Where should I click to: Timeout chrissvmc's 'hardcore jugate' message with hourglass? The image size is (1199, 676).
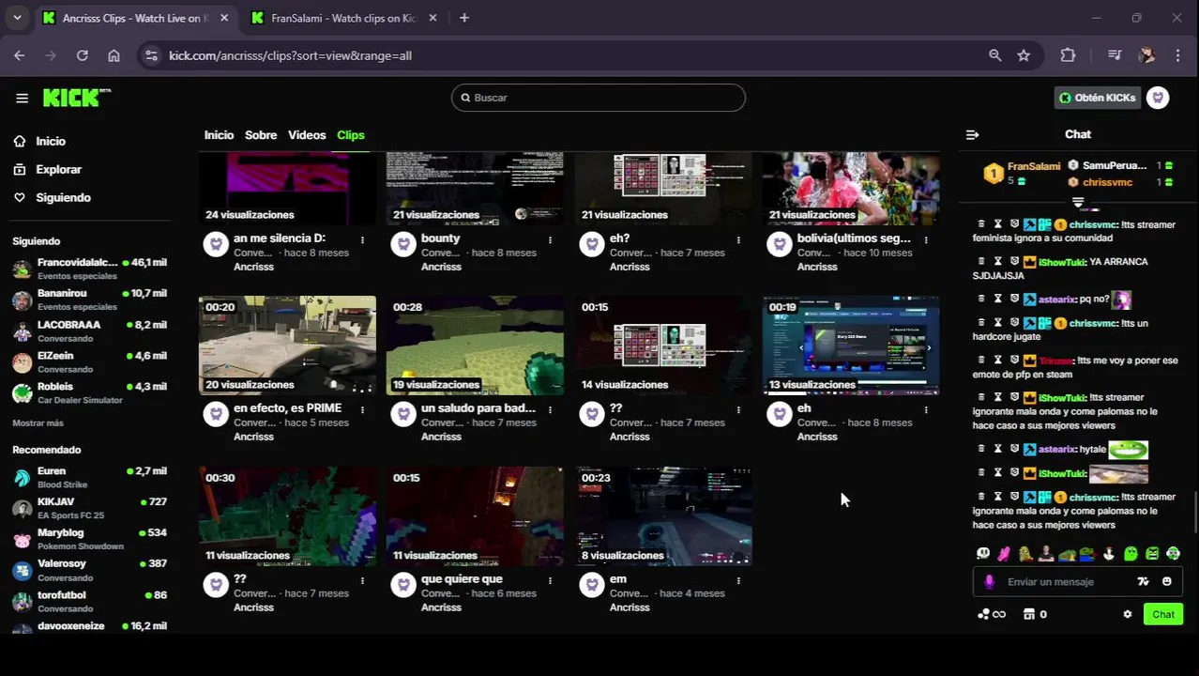tap(998, 323)
